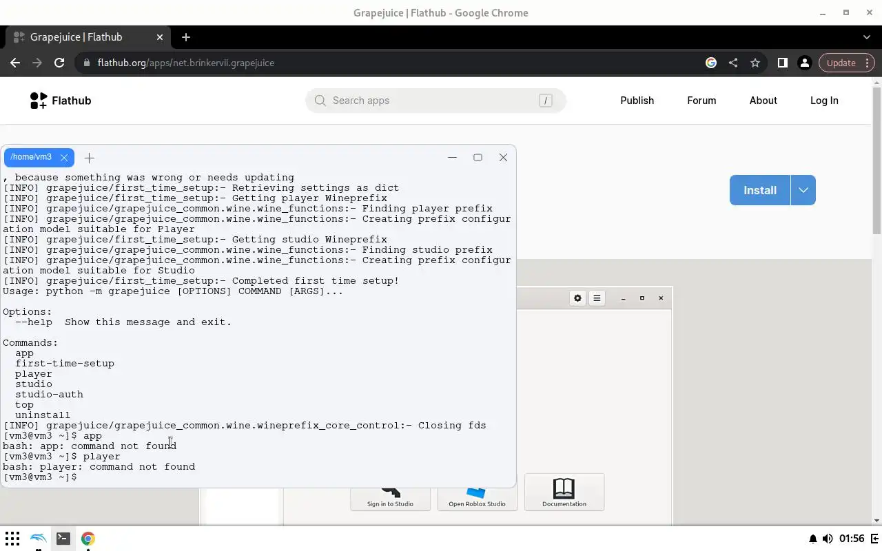The height and width of the screenshot is (551, 882).
Task: Go back to the previous page
Action: point(15,63)
